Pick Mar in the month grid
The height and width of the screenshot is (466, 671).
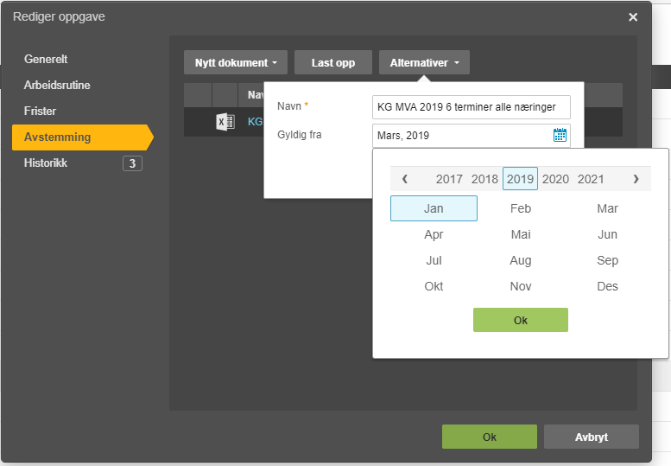pos(607,208)
